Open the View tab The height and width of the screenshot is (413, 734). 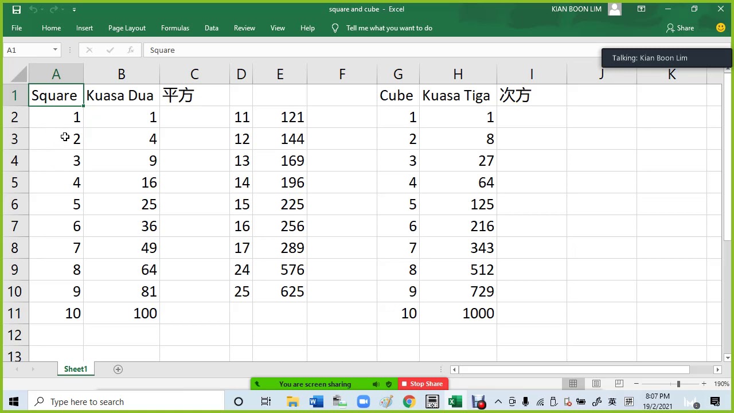(278, 28)
